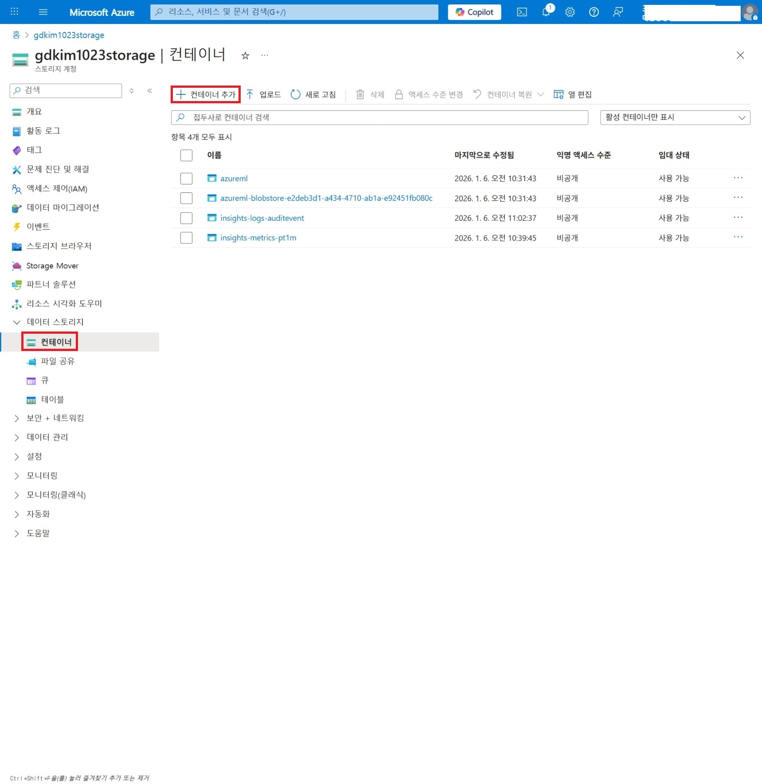Collapse the sidebar with double chevron
This screenshot has width=762, height=784.
tap(150, 90)
